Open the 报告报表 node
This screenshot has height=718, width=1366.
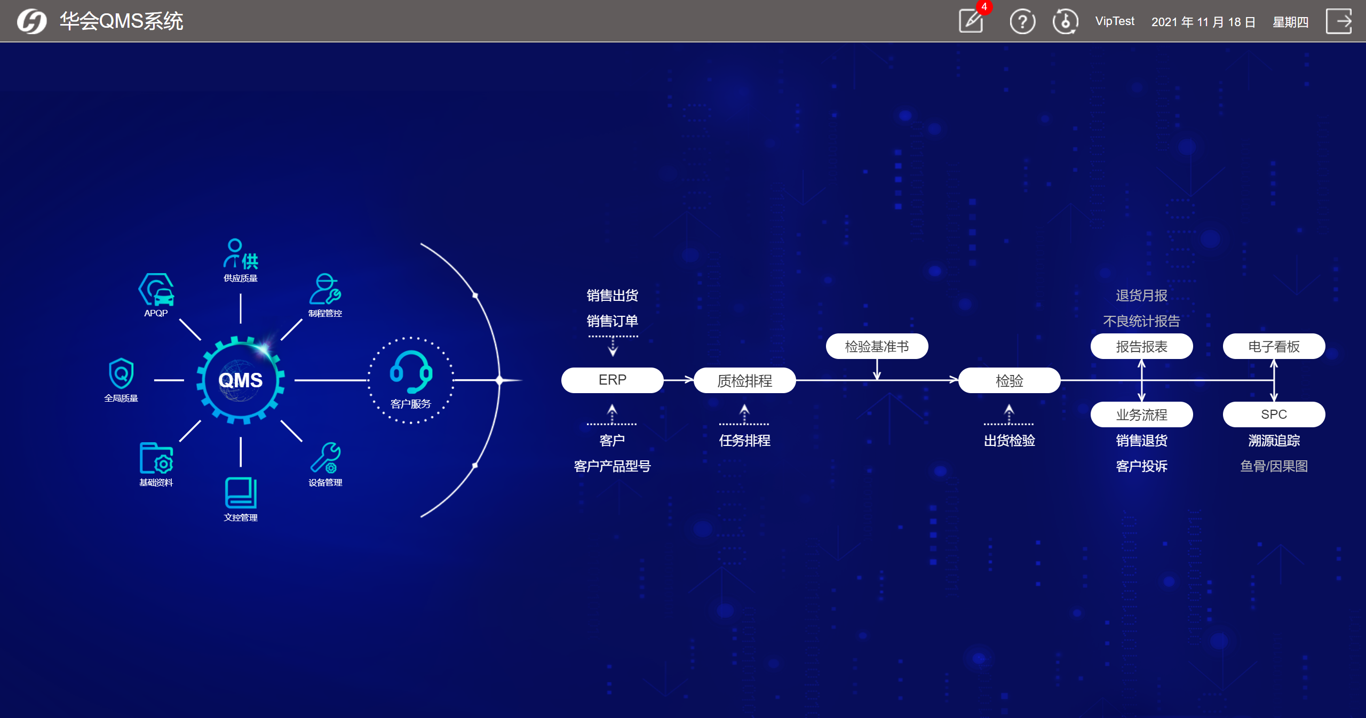1141,347
